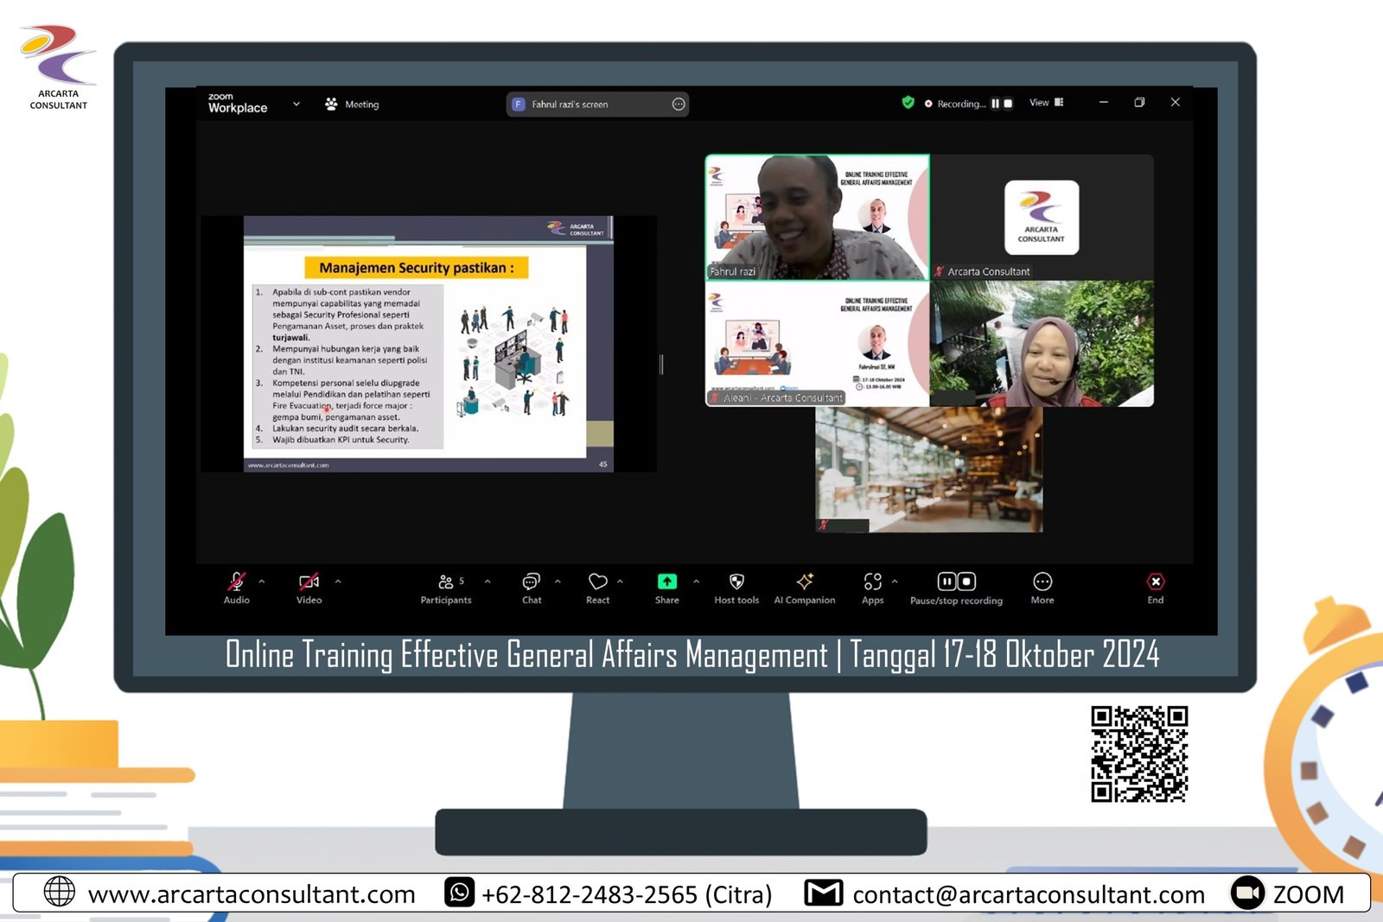
Task: Open the Zoom Workplace dropdown chevron
Action: pos(296,104)
